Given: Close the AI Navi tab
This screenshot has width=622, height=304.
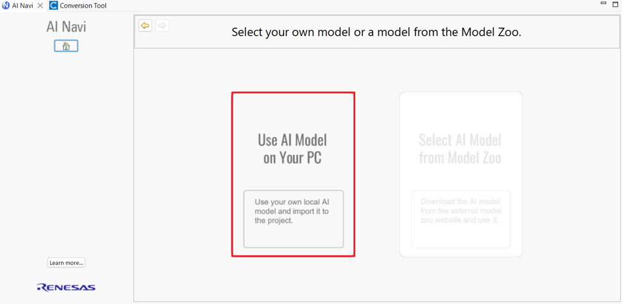Looking at the screenshot, I should (x=40, y=6).
